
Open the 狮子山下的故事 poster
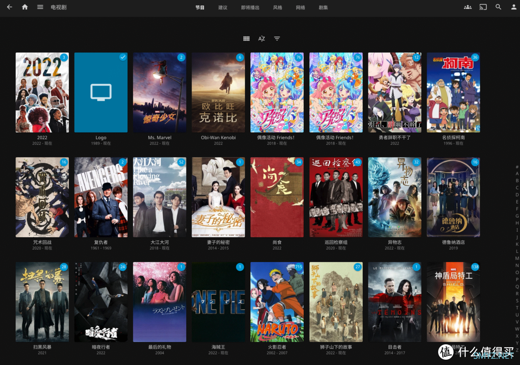(x=336, y=302)
